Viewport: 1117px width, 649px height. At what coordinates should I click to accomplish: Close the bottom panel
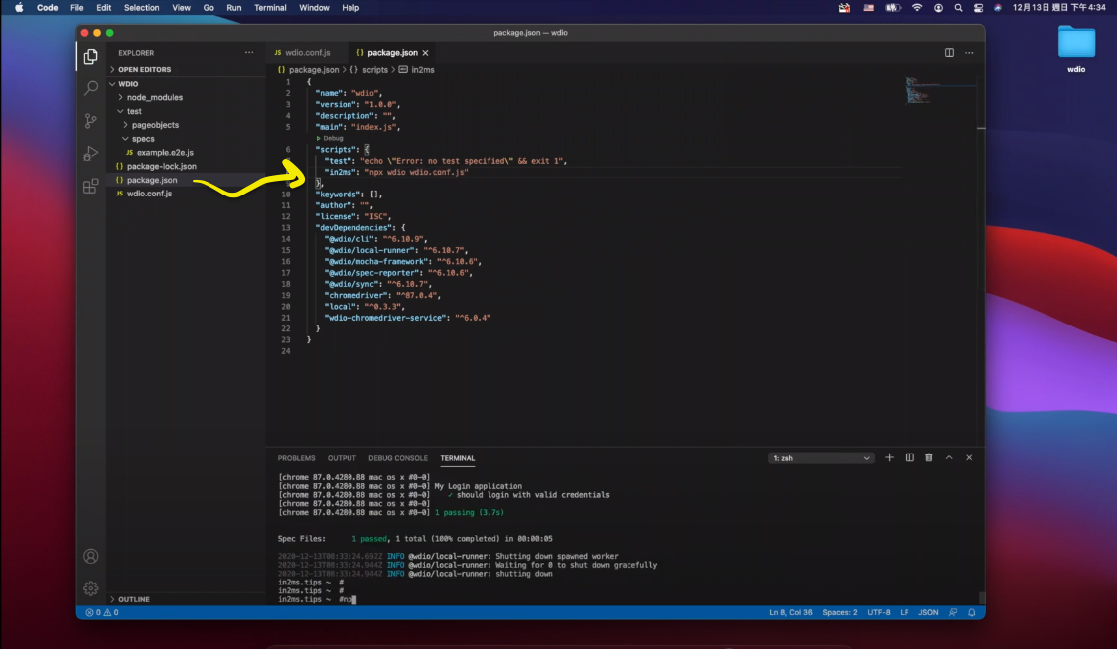[969, 458]
